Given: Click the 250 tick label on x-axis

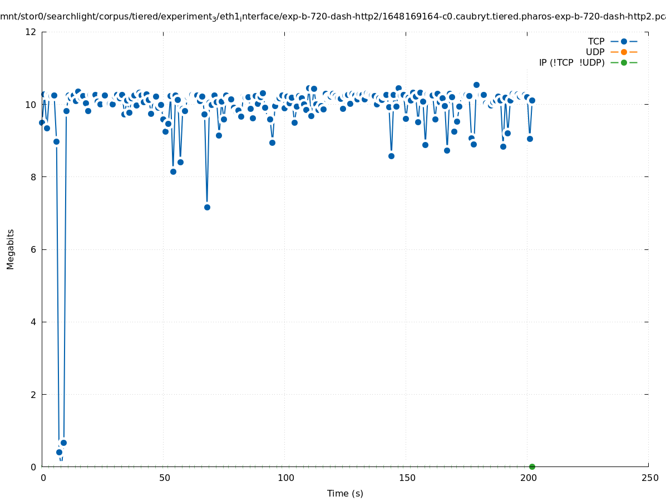Looking at the screenshot, I should click(649, 478).
